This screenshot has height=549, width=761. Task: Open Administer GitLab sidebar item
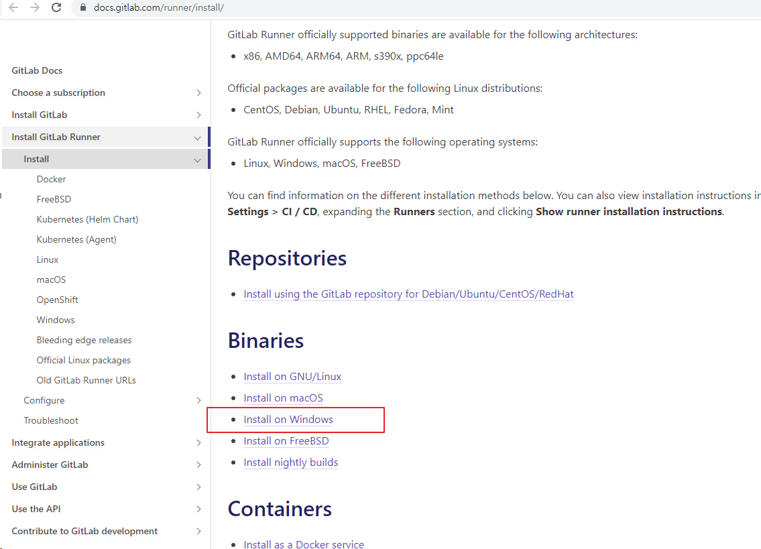(x=50, y=465)
